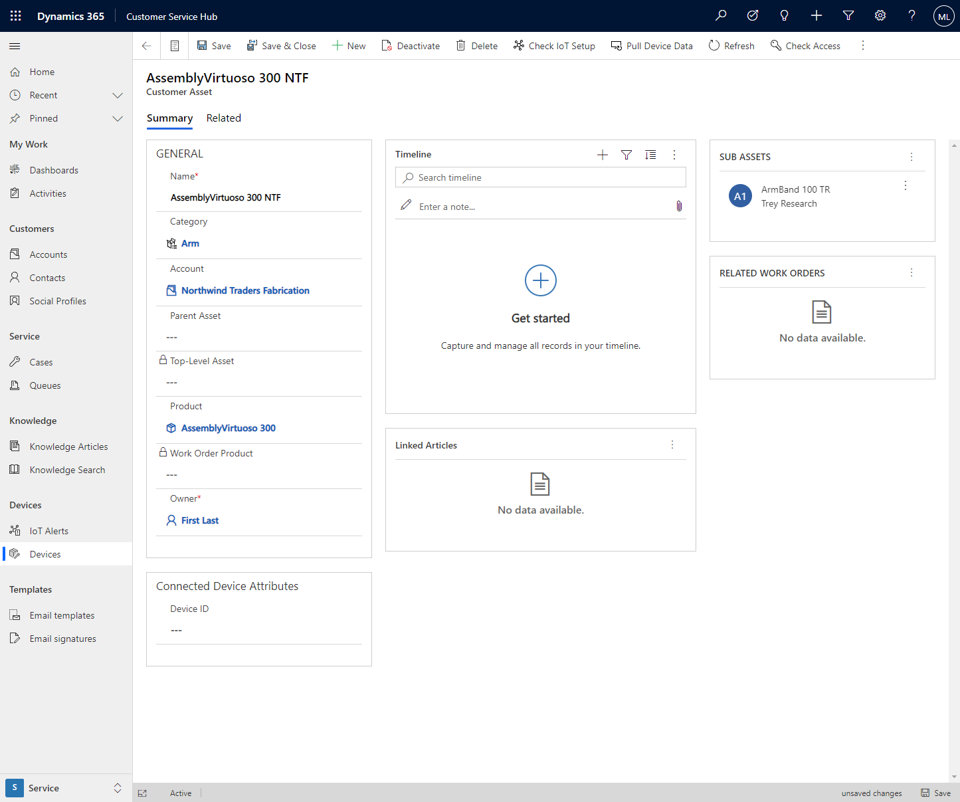Click Save & Close command
The image size is (960, 802).
(281, 46)
